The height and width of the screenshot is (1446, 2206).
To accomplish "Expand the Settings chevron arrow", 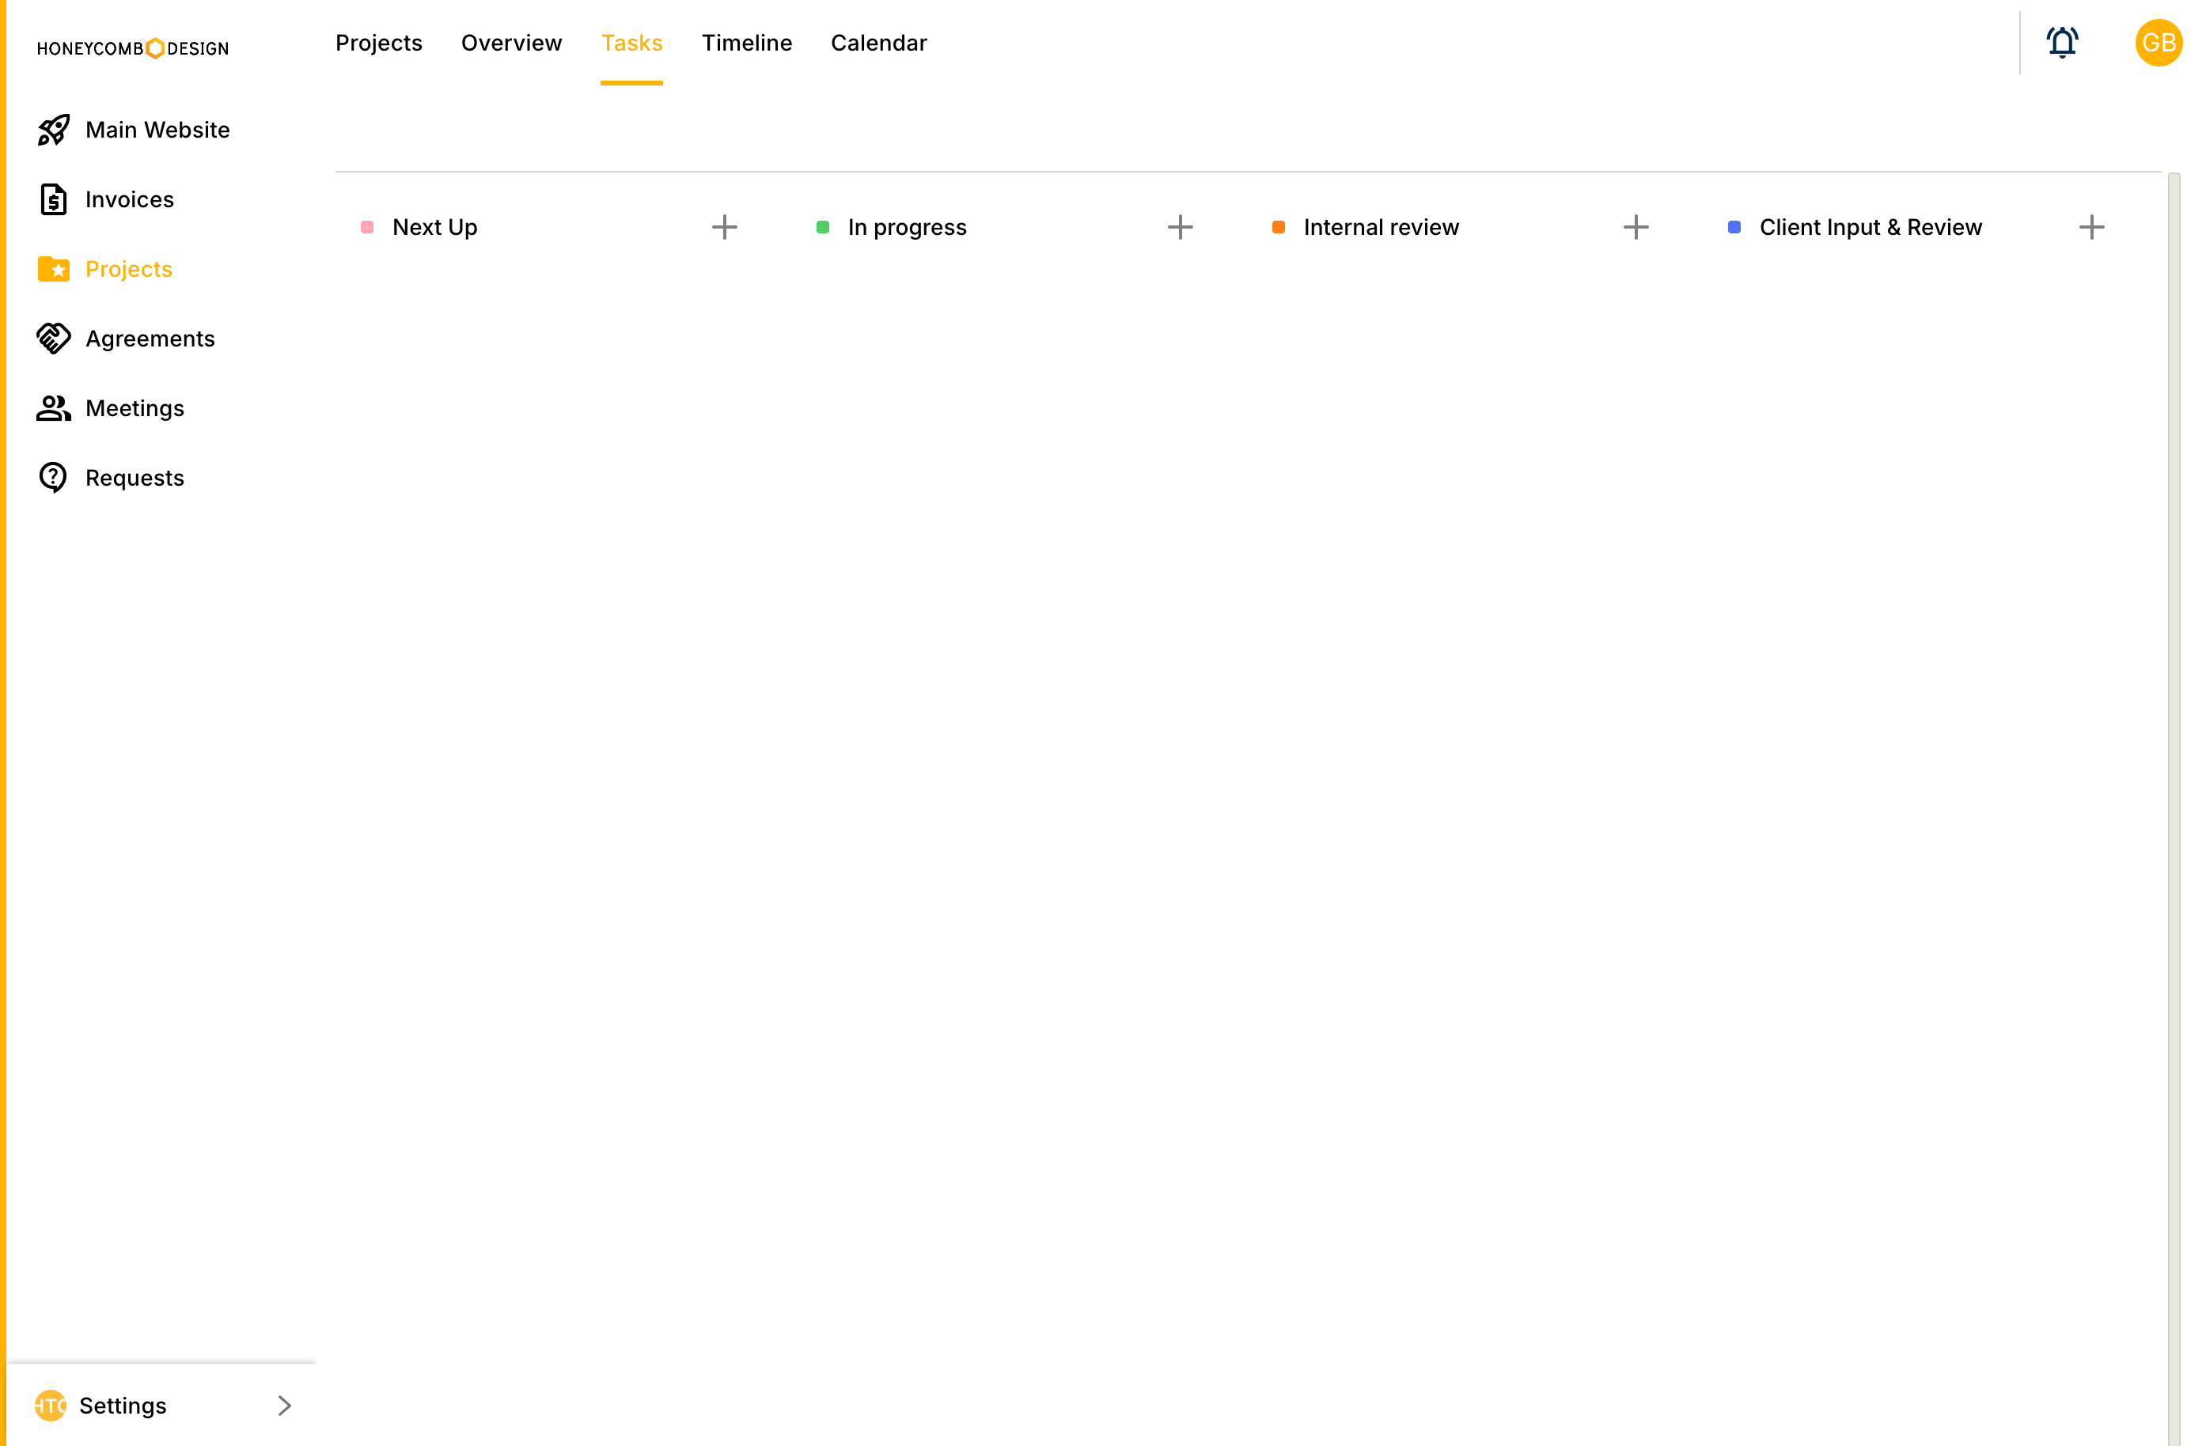I will [x=285, y=1405].
